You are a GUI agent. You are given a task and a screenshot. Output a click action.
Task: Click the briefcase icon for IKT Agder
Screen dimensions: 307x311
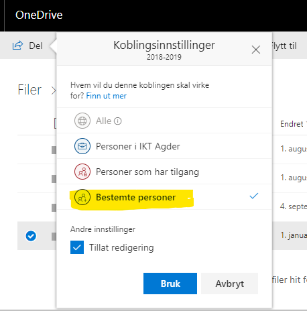click(x=82, y=146)
